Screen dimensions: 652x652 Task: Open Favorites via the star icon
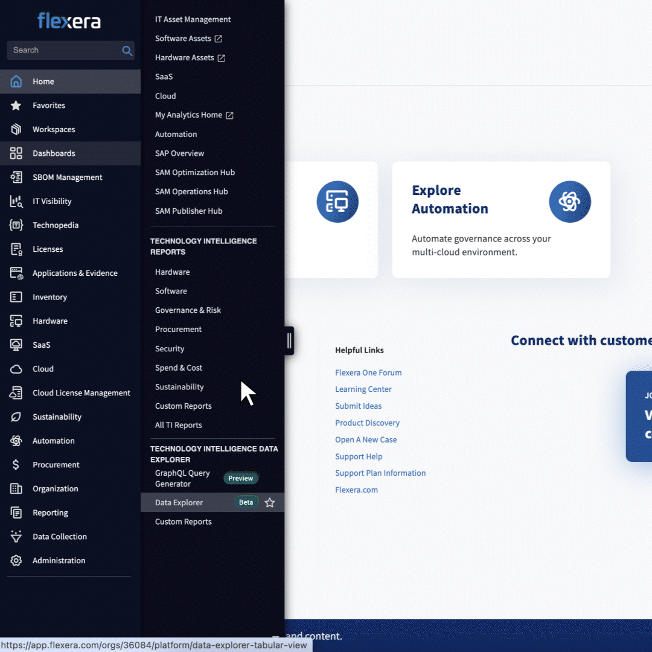coord(16,106)
